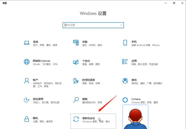Select the 更新和安全 category title
This screenshot has height=129, width=186.
[x=89, y=118]
